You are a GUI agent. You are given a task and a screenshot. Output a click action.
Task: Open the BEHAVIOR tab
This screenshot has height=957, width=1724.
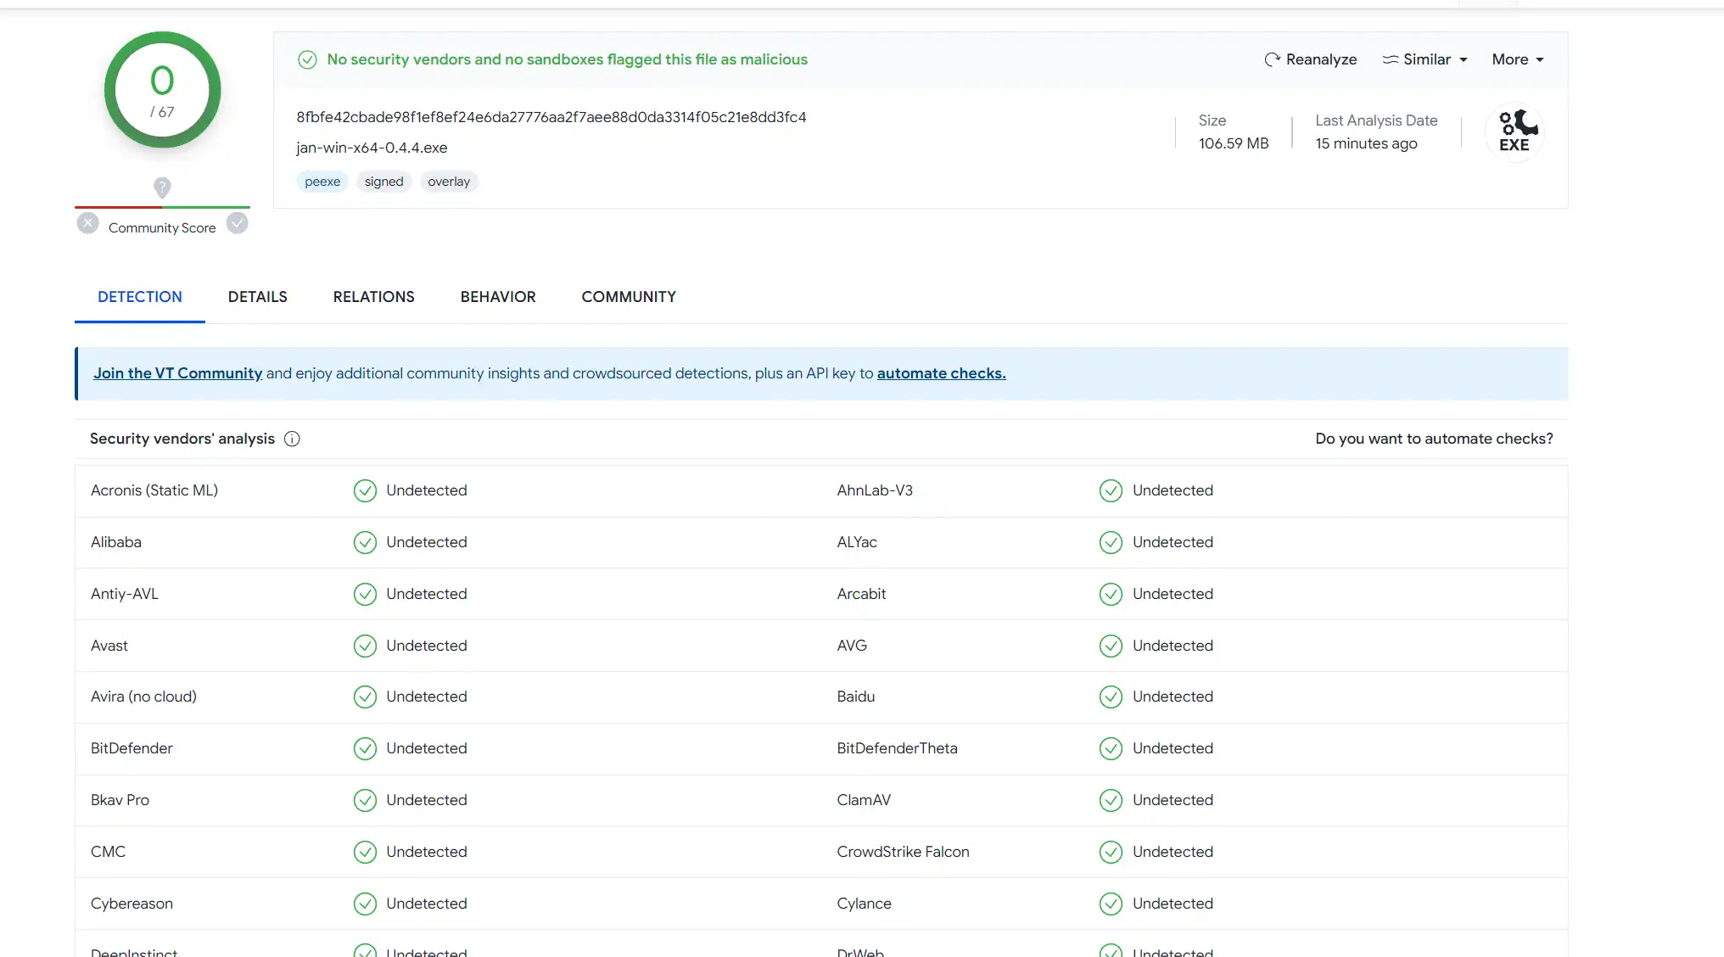click(498, 297)
